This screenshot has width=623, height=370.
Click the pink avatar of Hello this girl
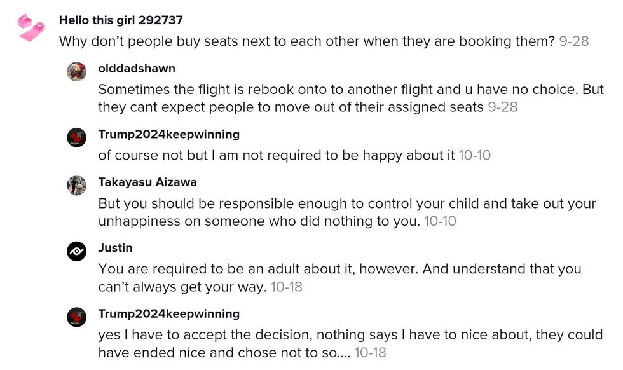[x=32, y=28]
